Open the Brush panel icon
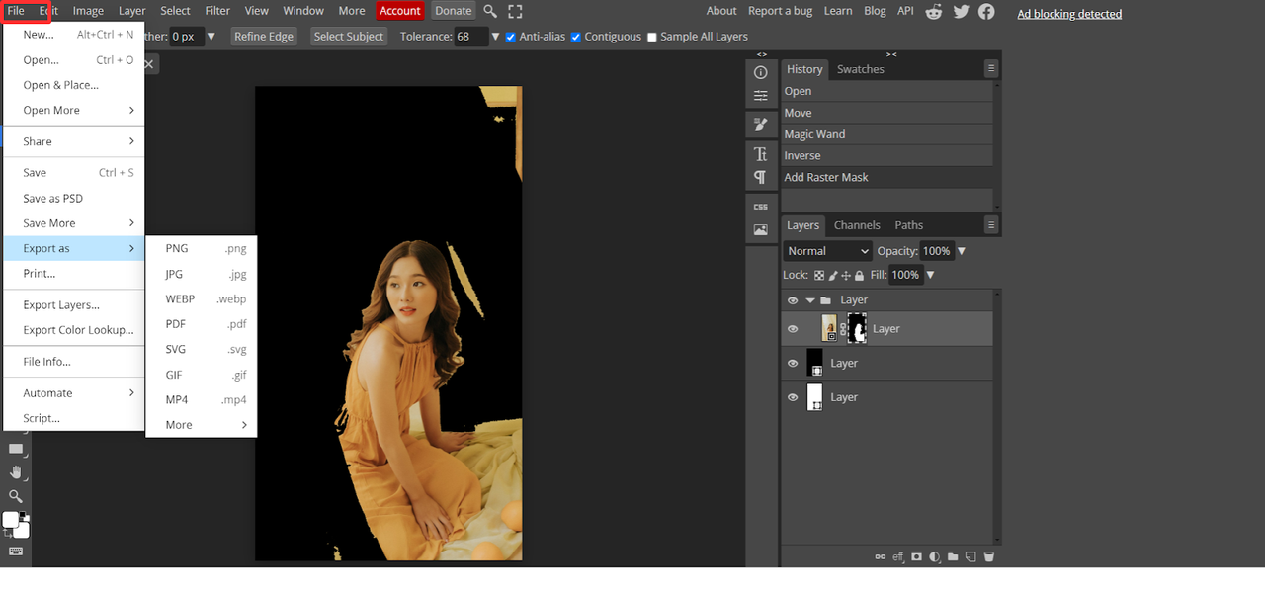 point(760,125)
